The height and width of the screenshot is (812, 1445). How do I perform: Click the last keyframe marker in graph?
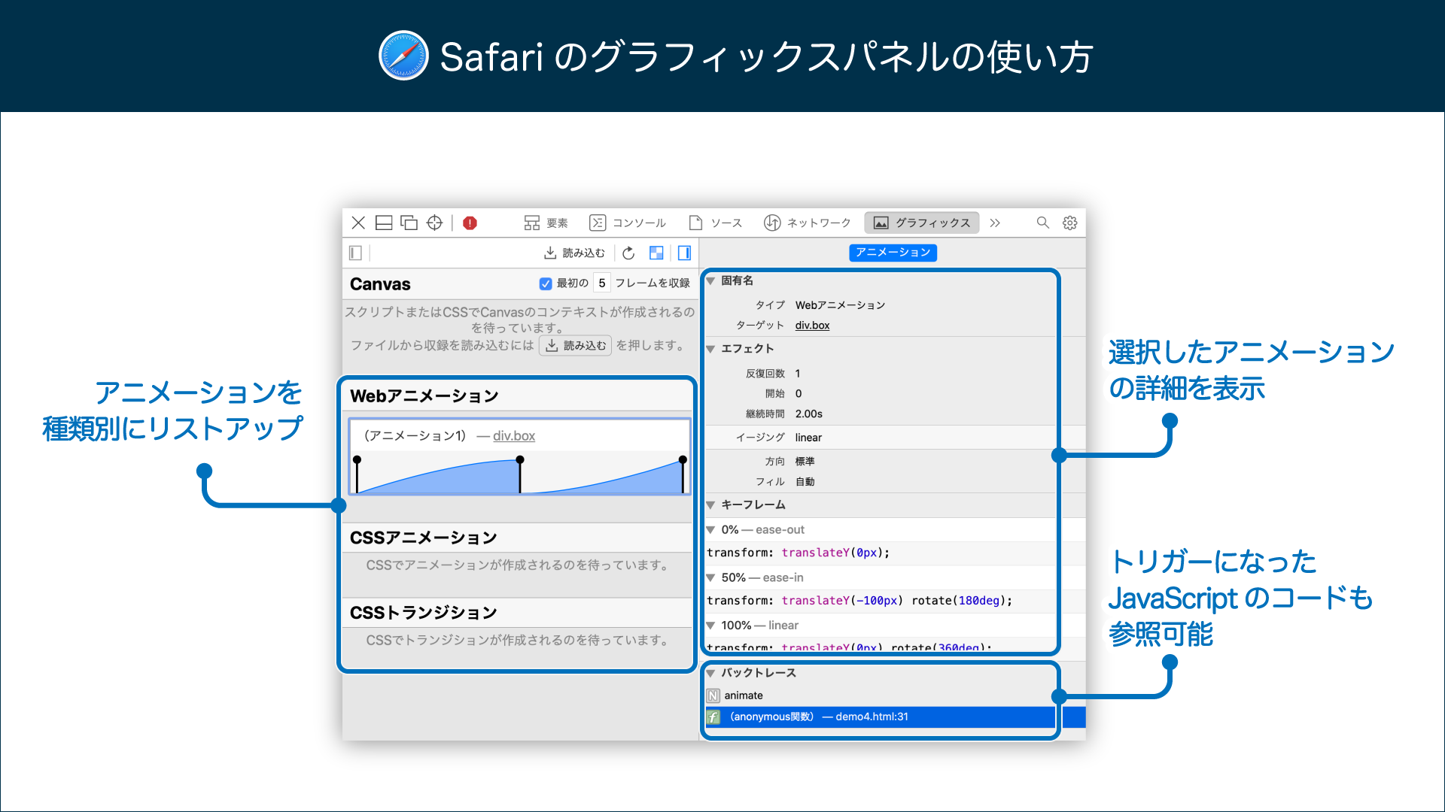coord(683,459)
